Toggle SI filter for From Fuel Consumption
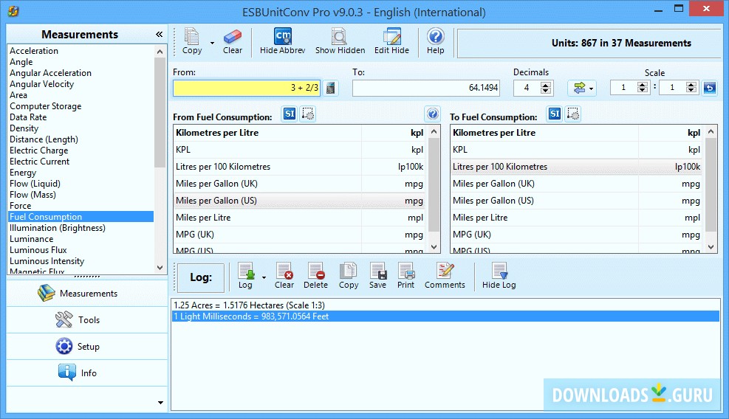Screen dimensions: 729x419 (x=290, y=114)
